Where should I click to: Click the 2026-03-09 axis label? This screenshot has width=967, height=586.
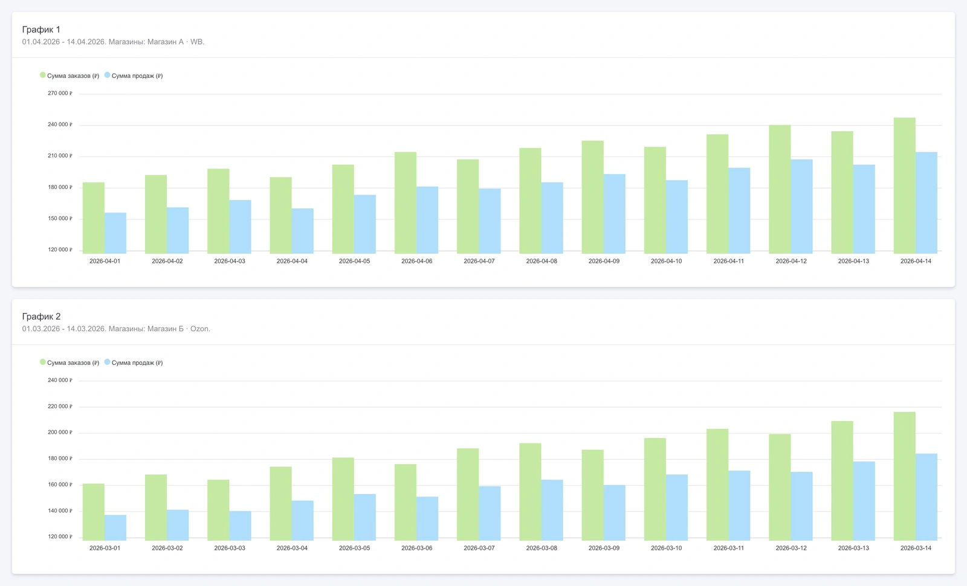(x=604, y=548)
